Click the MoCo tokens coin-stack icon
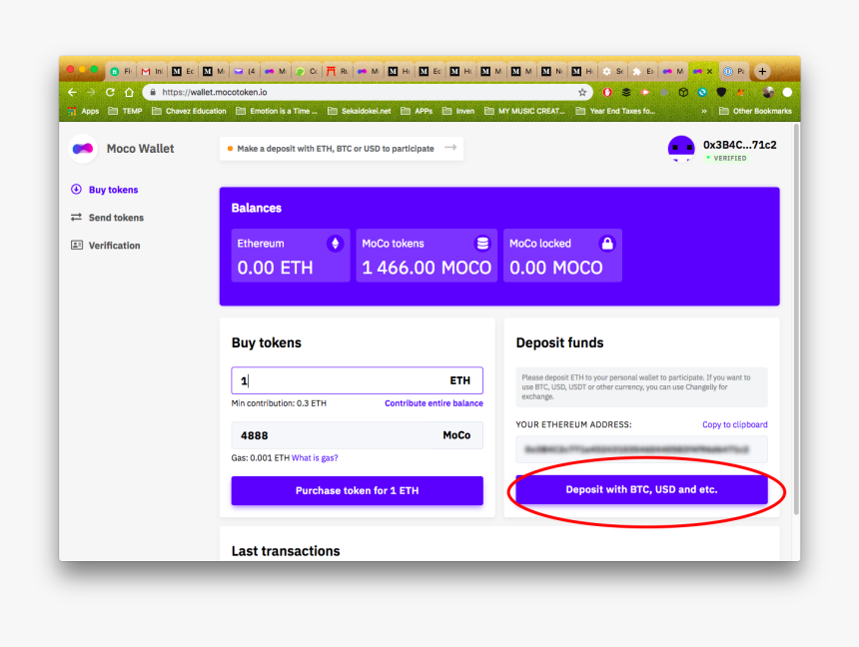 tap(482, 244)
